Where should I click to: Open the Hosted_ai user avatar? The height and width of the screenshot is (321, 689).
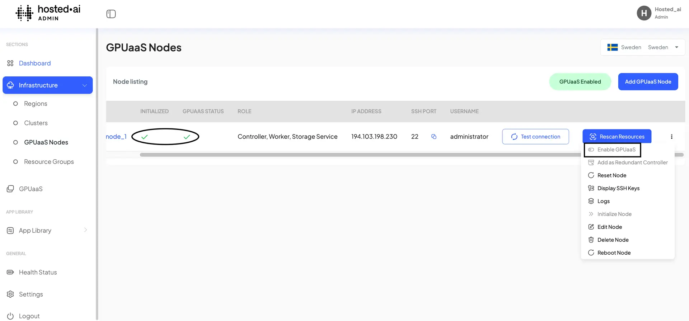click(644, 13)
